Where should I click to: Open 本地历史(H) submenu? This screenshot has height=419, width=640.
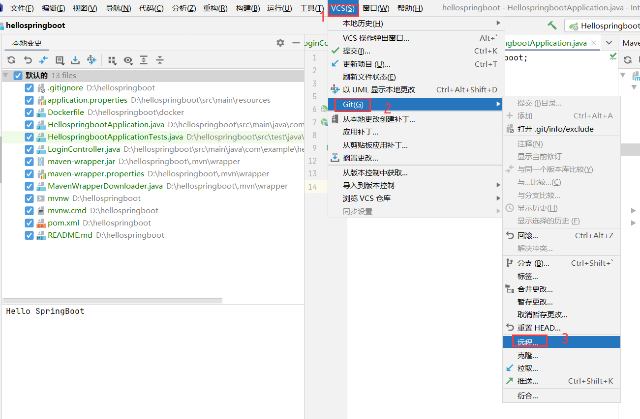(x=416, y=24)
